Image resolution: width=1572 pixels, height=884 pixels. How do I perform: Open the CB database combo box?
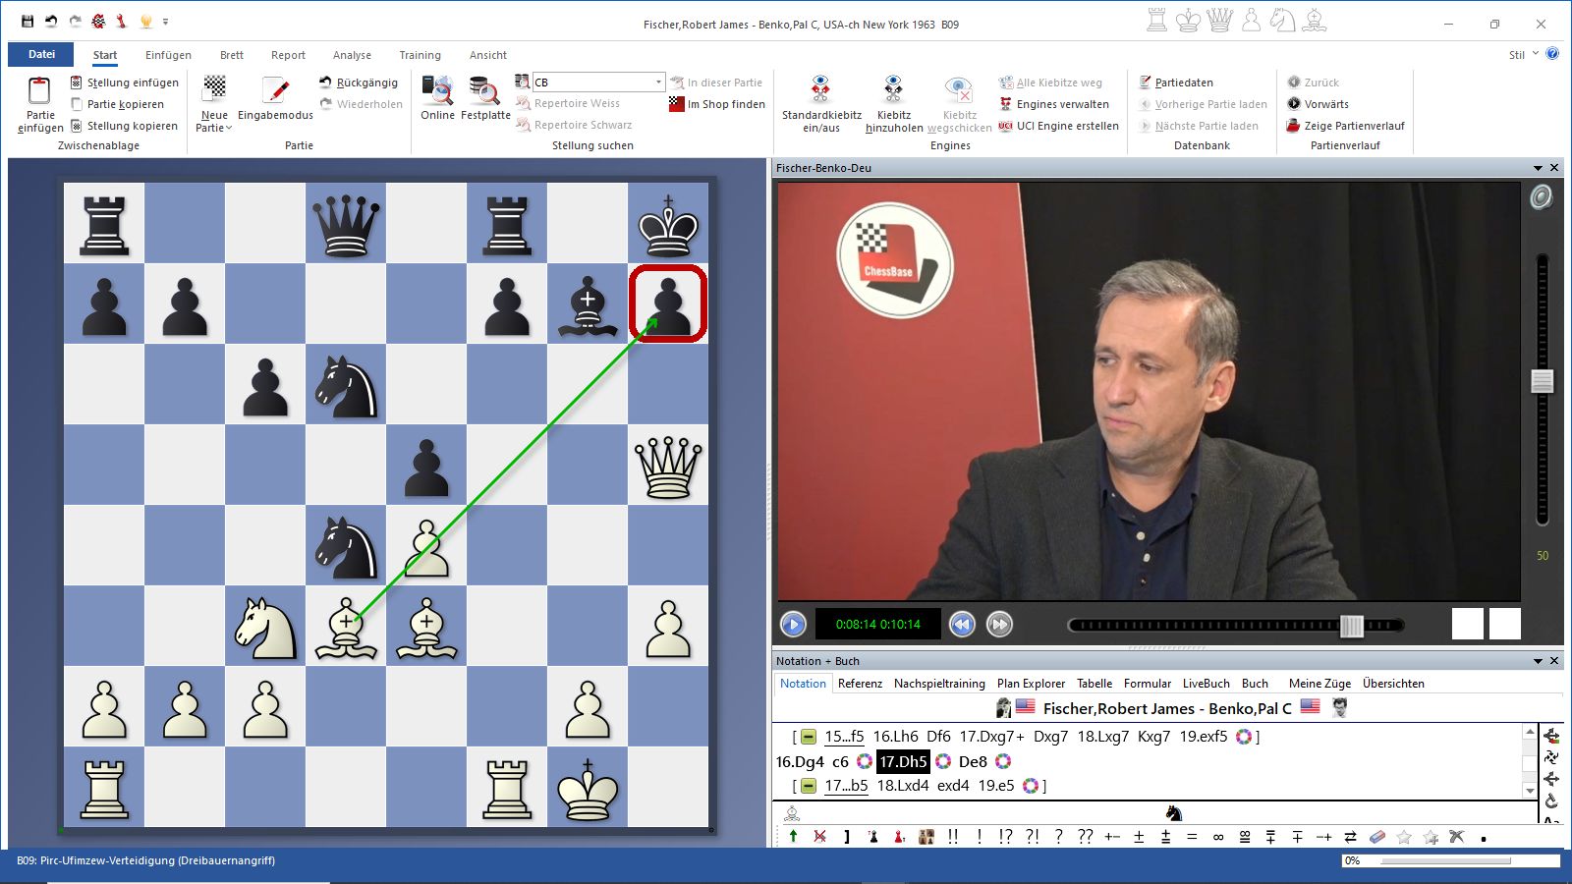click(658, 83)
